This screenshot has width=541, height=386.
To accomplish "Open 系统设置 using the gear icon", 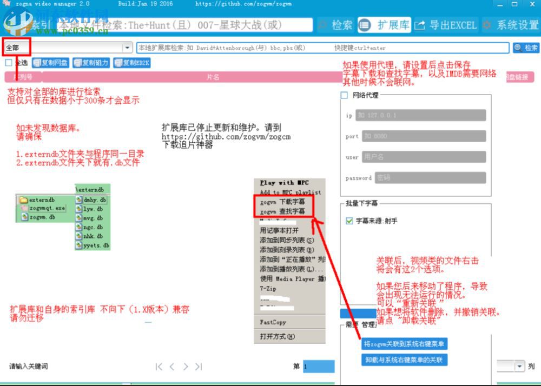I will (487, 25).
